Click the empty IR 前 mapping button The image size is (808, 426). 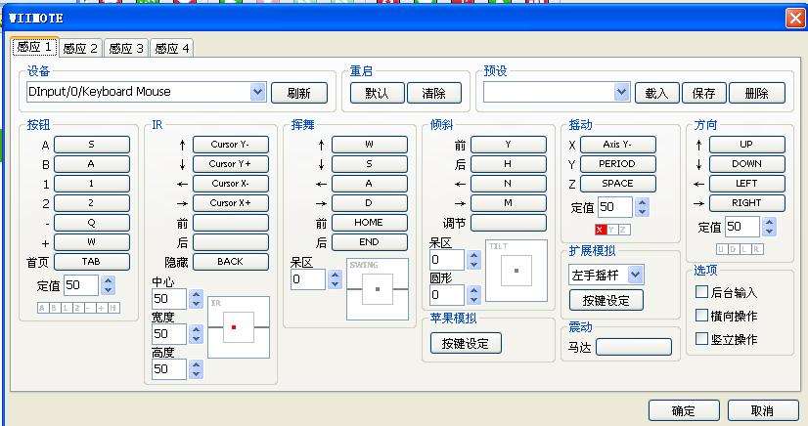click(x=230, y=223)
